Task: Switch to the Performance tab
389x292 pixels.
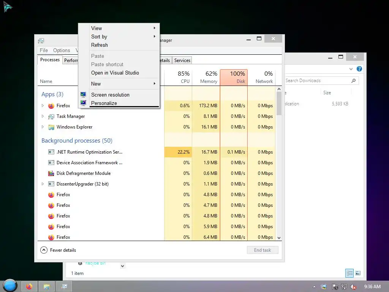Action: [x=70, y=60]
